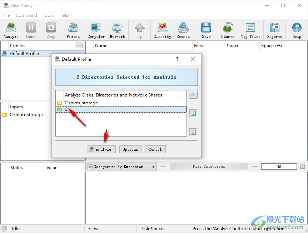Image resolution: width=308 pixels, height=233 pixels.
Task: Open the Search tool
Action: tap(183, 30)
